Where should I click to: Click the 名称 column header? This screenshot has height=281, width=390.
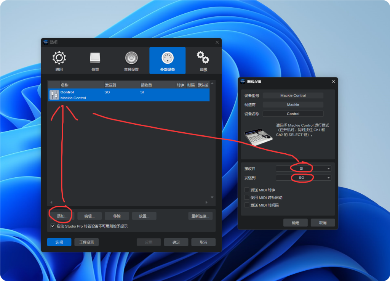[82, 85]
